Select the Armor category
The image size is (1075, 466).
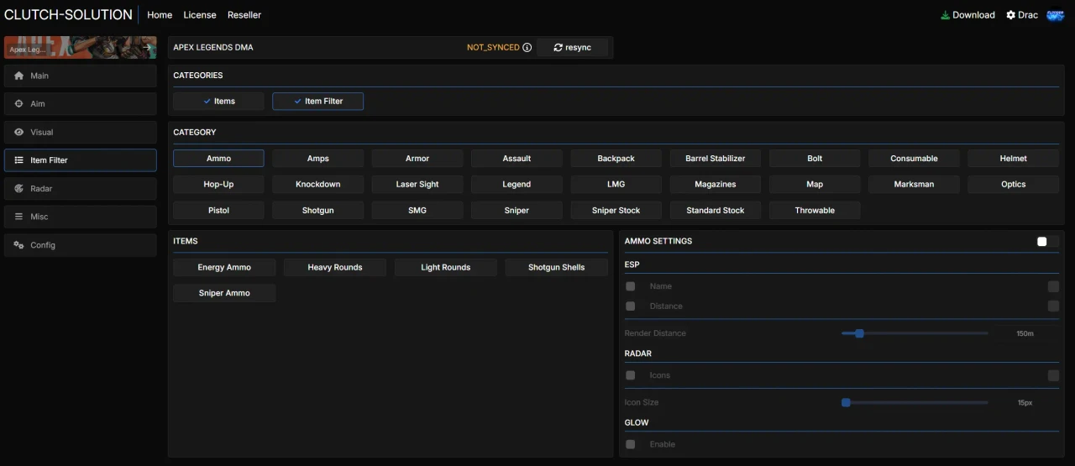pos(417,159)
